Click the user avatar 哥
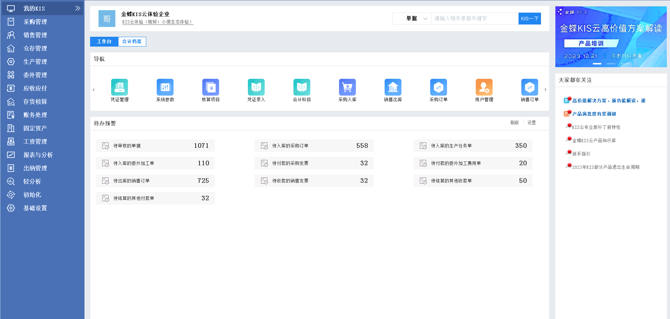 pyautogui.click(x=107, y=19)
